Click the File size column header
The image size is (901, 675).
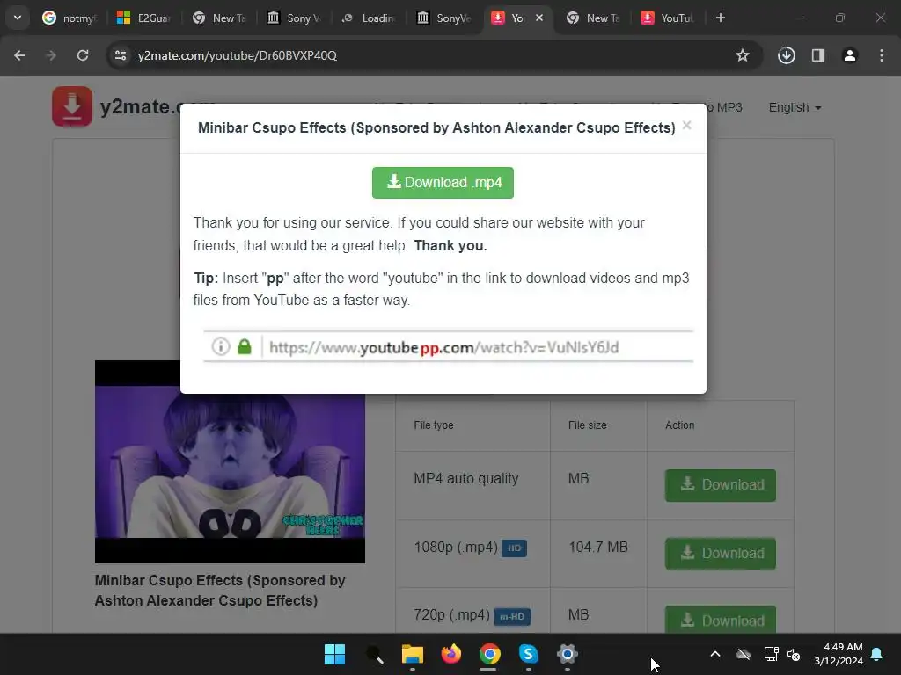pos(587,425)
